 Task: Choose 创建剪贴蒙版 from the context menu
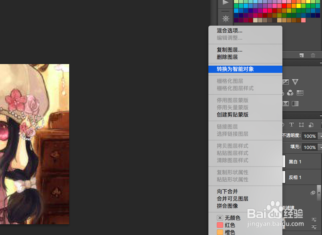tap(246, 114)
